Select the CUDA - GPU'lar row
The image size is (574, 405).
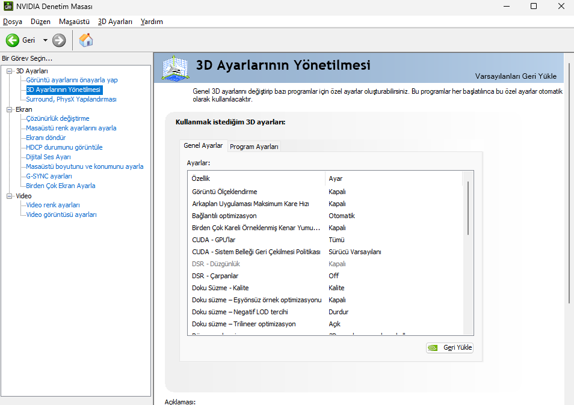(x=325, y=240)
